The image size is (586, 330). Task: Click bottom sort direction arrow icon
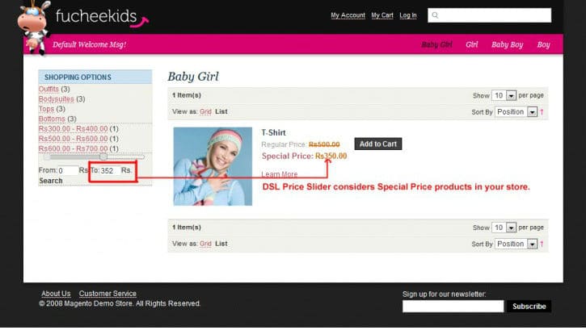click(542, 244)
